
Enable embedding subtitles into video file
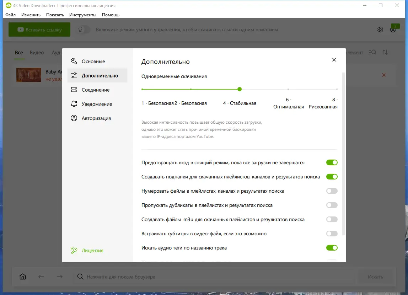click(x=332, y=234)
